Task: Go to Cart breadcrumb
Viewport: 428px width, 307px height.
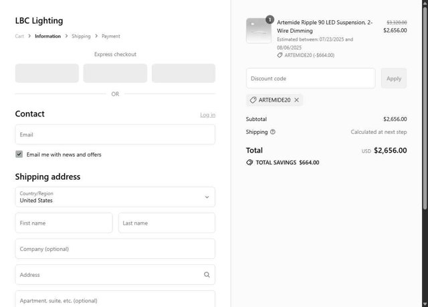Action: coord(19,36)
